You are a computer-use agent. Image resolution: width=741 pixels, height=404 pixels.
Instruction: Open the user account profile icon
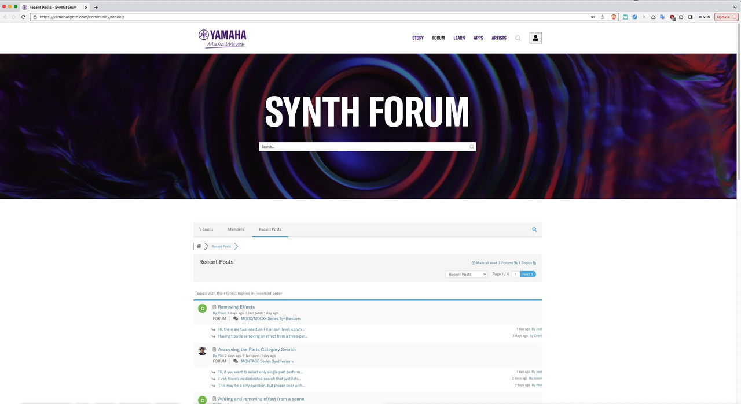pyautogui.click(x=535, y=38)
